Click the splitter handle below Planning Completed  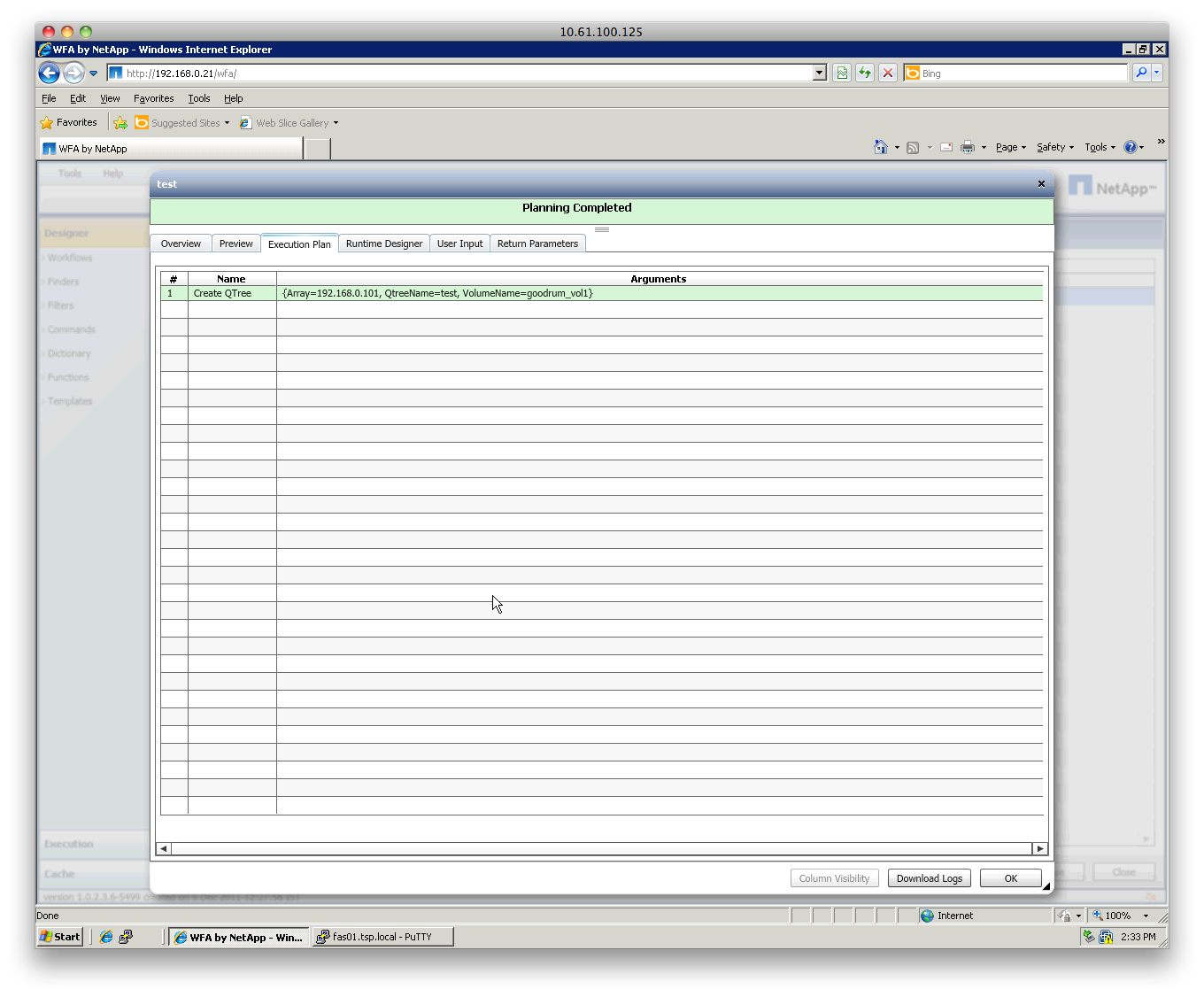click(x=602, y=229)
